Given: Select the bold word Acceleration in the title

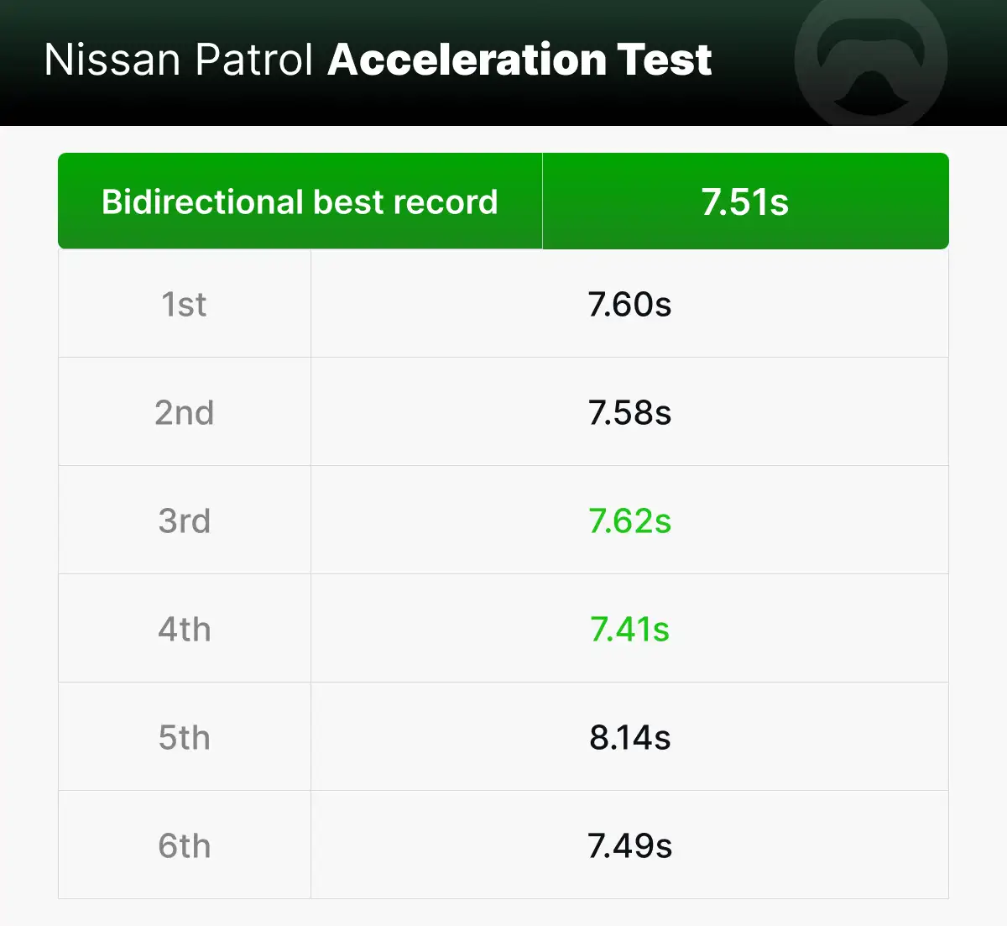Looking at the screenshot, I should [x=467, y=60].
